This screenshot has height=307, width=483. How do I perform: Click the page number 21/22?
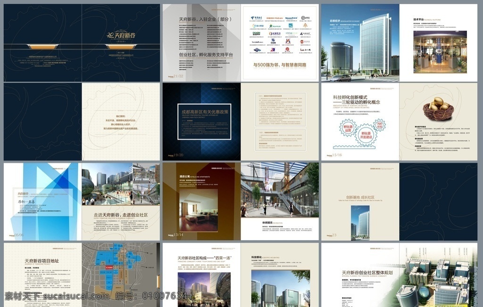(x=178, y=76)
